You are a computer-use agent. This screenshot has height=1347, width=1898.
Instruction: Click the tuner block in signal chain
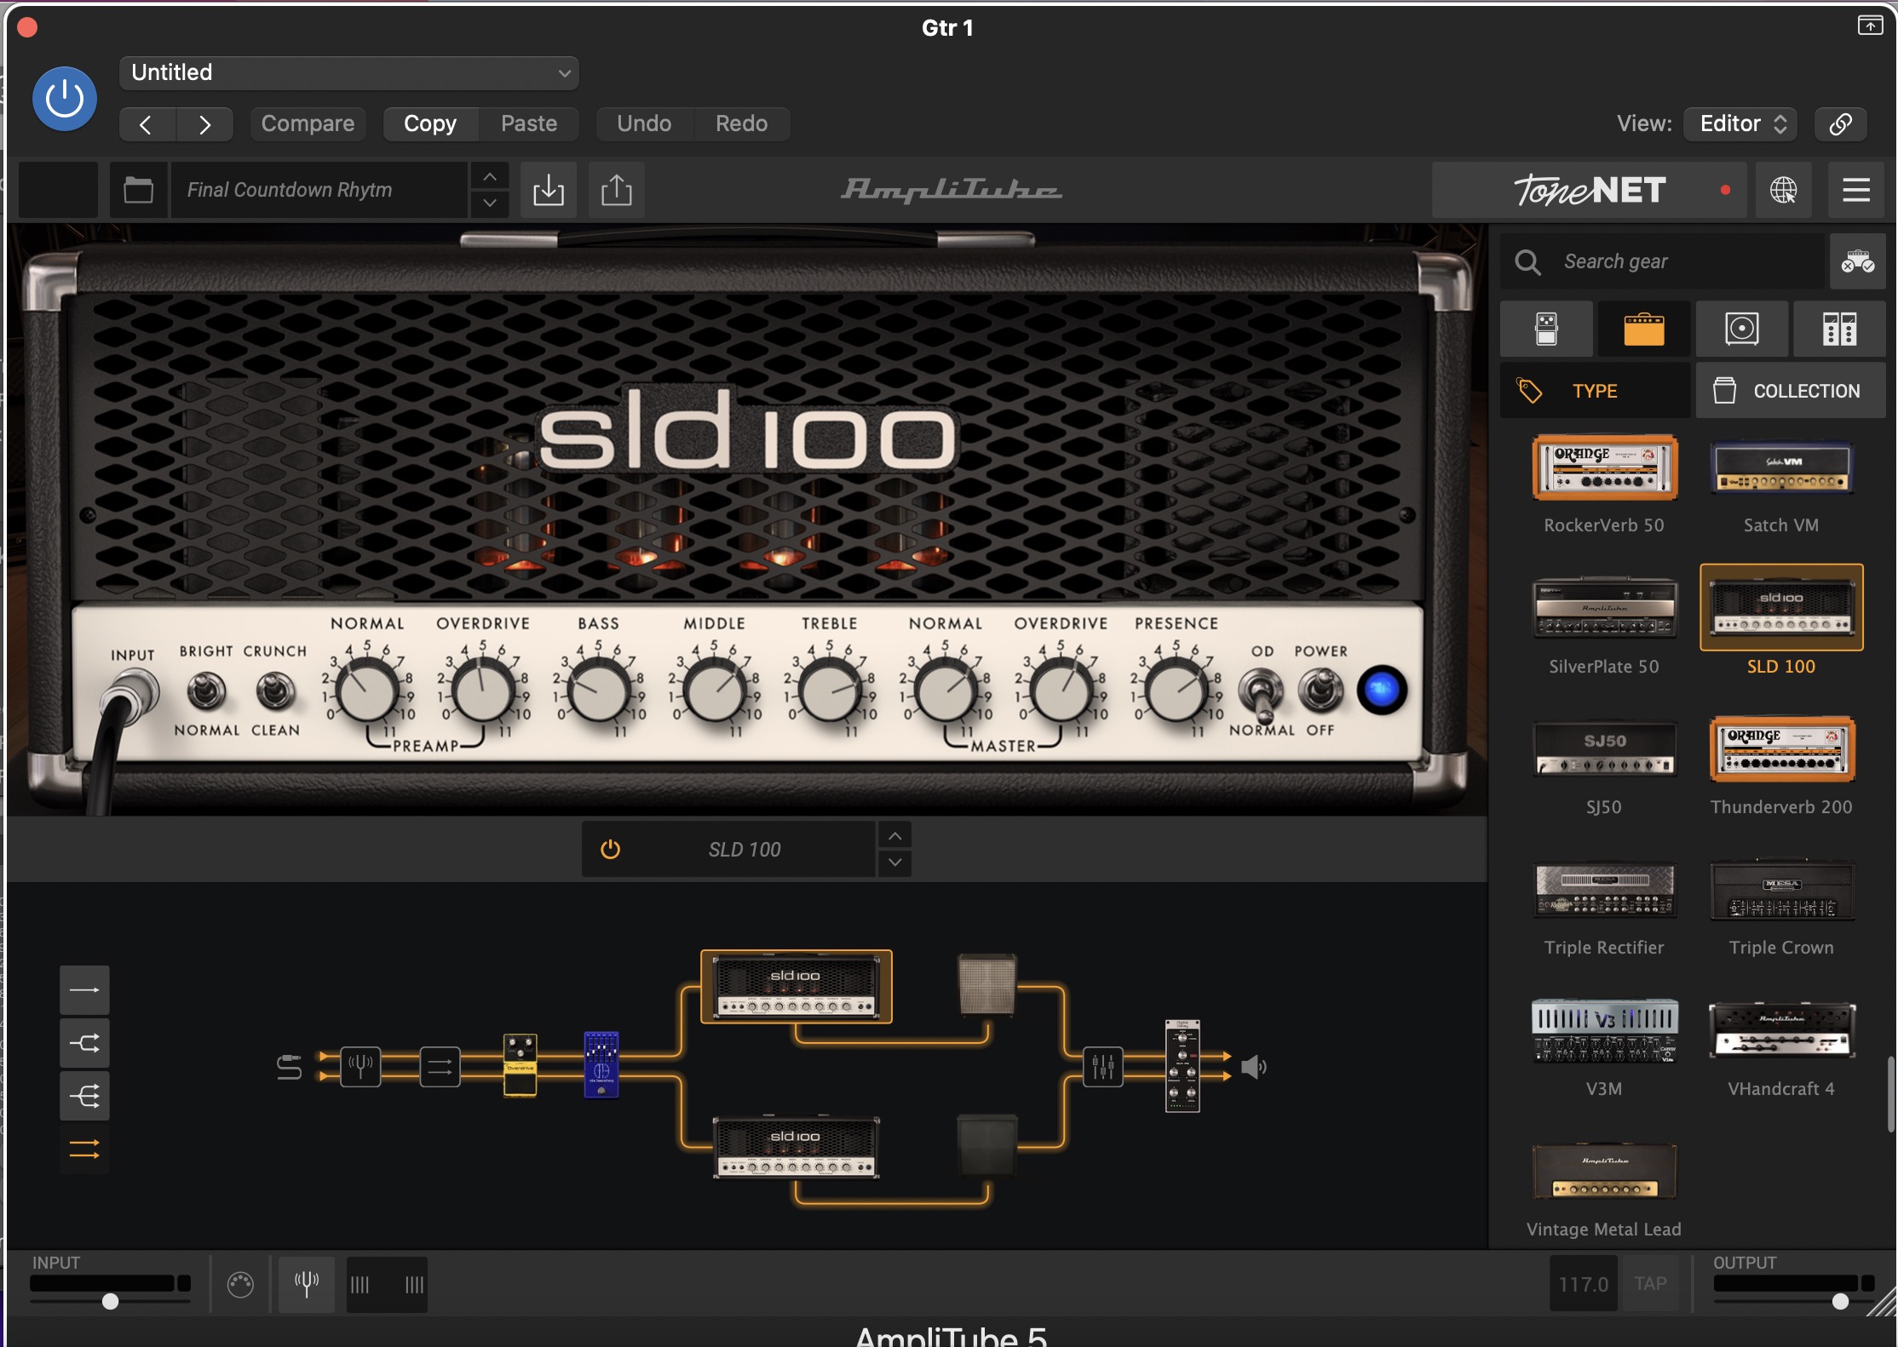tap(360, 1066)
